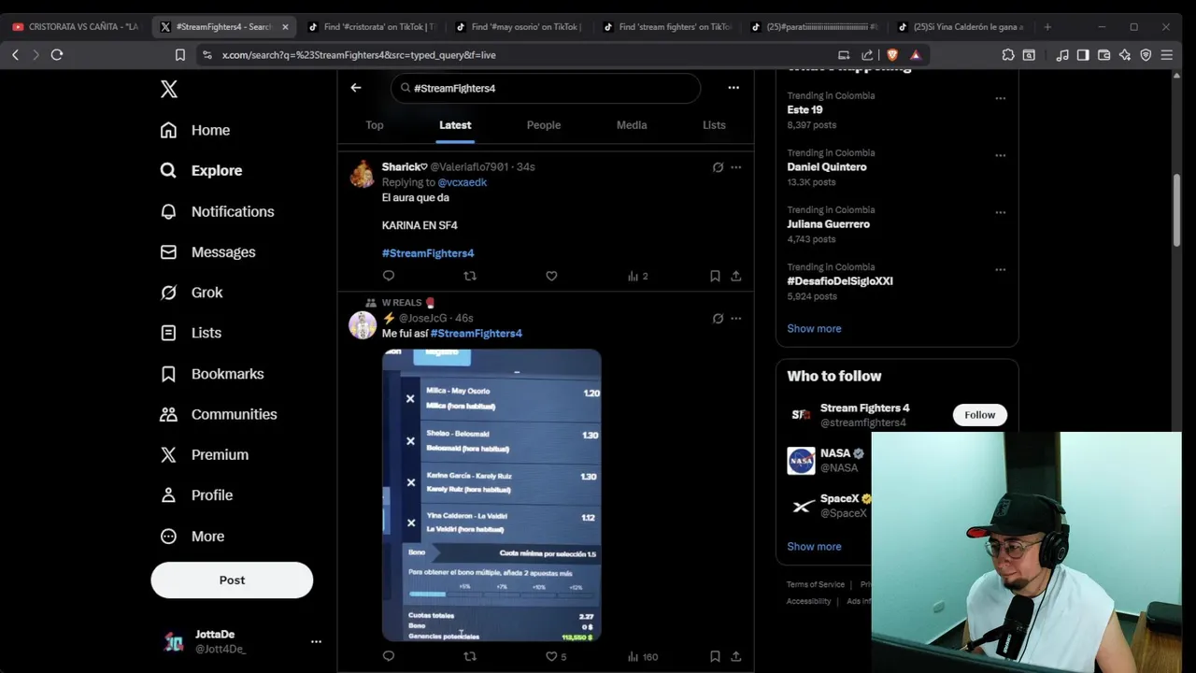
Task: Repost Sharick's post
Action: tap(470, 276)
